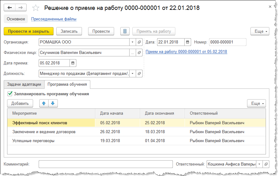Click the back navigation arrow

[x=9, y=7]
